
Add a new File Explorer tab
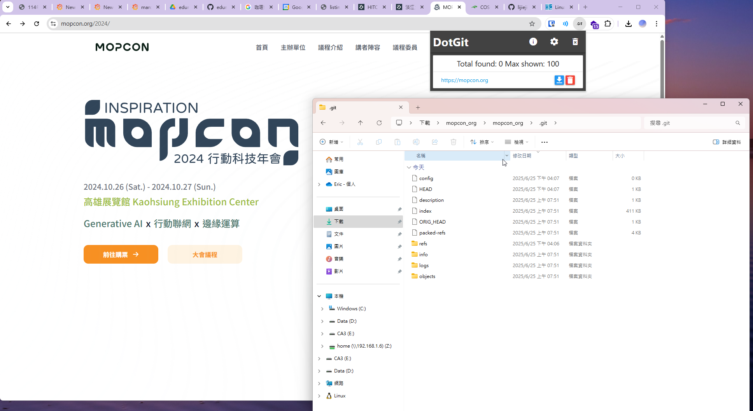coord(418,107)
